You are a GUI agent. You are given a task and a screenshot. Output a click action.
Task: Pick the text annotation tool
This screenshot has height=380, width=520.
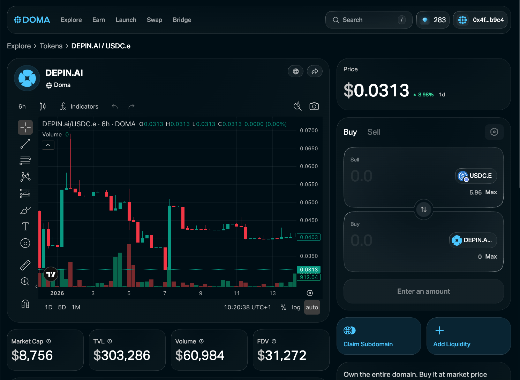pyautogui.click(x=25, y=227)
